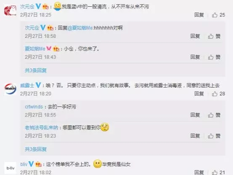Viewport: 233px width, 175px height.
Task: Expand all 3 replies under 威露士's comment
Action: (36, 149)
